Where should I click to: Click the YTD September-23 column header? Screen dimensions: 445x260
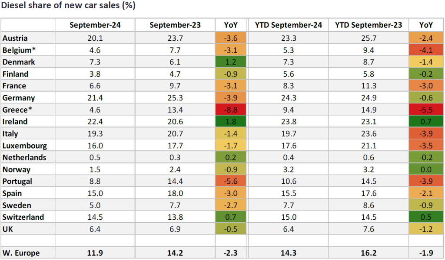click(x=369, y=25)
